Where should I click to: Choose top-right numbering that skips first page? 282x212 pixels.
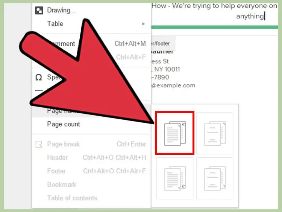(215, 133)
